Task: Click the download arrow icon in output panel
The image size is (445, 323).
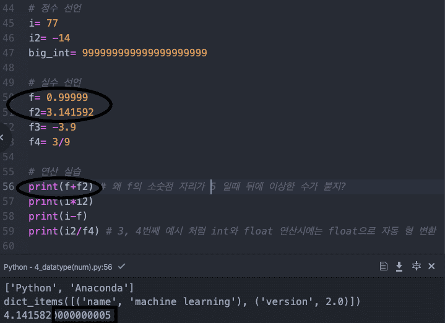Action: click(x=400, y=266)
